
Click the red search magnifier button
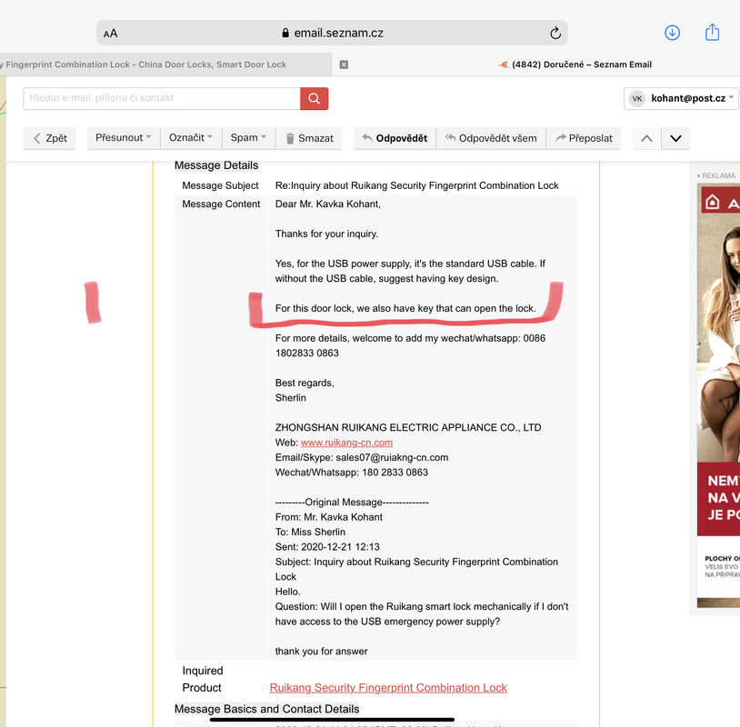[315, 98]
